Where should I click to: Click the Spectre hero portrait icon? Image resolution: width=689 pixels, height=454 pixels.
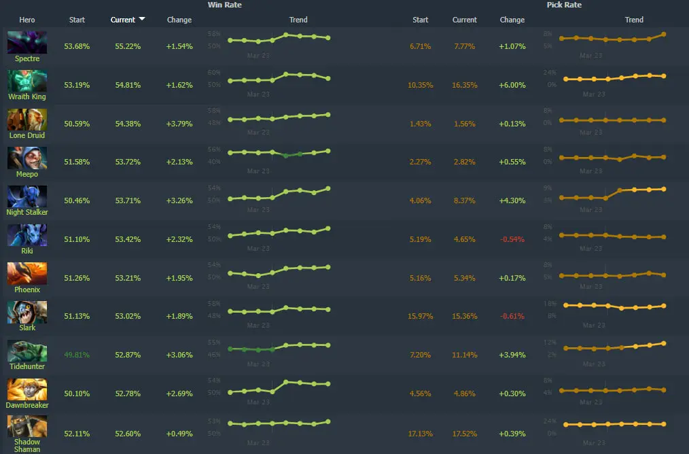[x=27, y=42]
